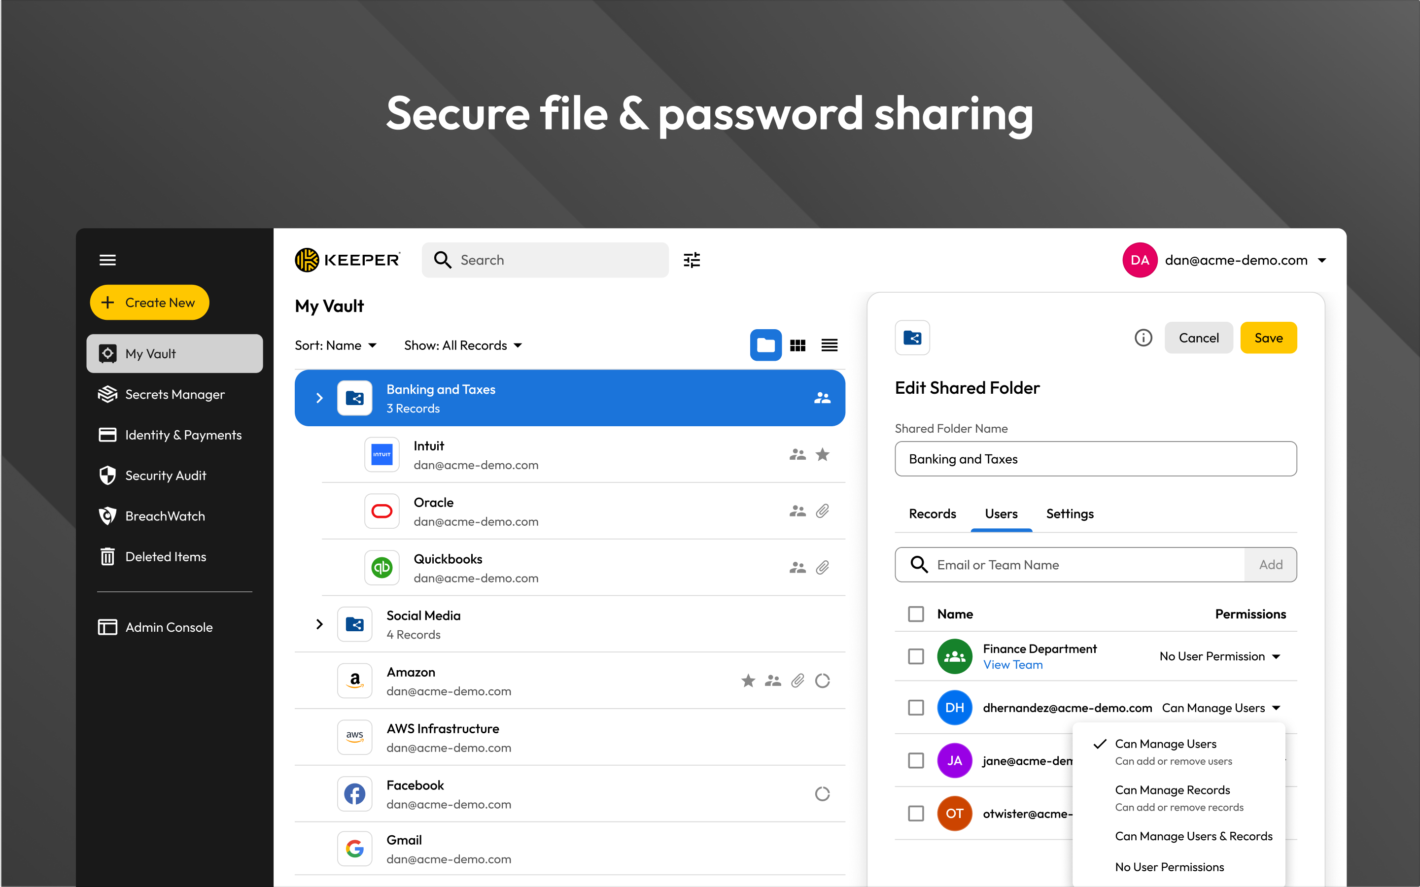This screenshot has height=887, width=1420.
Task: Check the Finance Department checkbox
Action: [916, 656]
